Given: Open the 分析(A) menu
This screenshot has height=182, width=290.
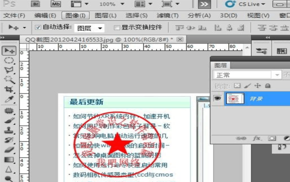Looking at the screenshot, I should tap(199, 15).
